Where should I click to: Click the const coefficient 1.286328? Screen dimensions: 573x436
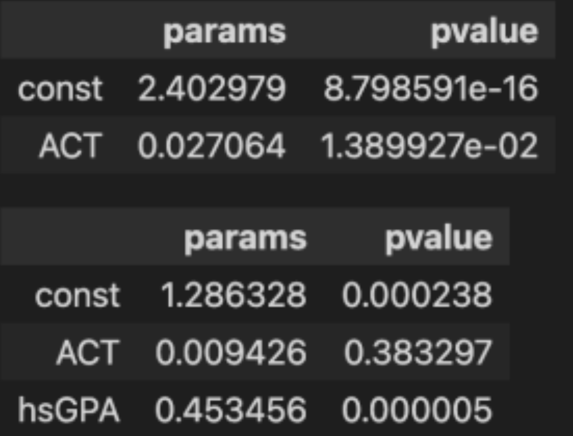(x=233, y=295)
